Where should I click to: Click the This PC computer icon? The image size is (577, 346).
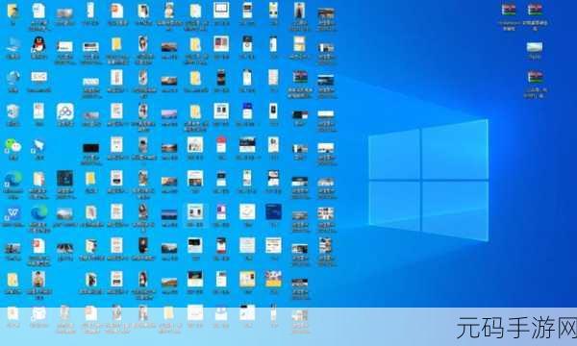pyautogui.click(x=13, y=45)
